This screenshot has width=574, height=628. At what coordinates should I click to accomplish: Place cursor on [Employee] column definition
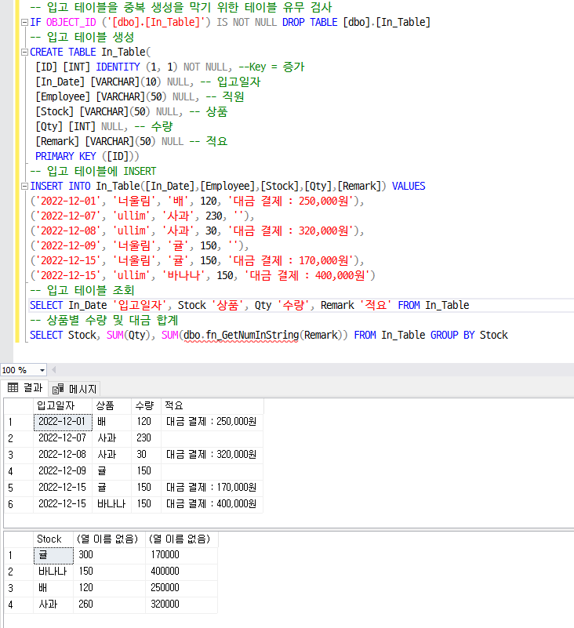pos(140,96)
